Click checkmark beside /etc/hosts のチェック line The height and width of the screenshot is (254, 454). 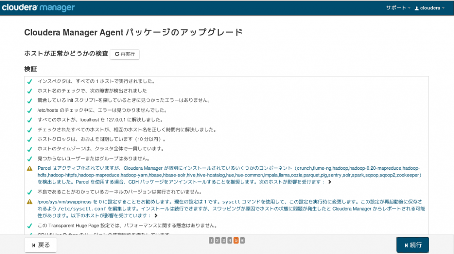pyautogui.click(x=30, y=110)
